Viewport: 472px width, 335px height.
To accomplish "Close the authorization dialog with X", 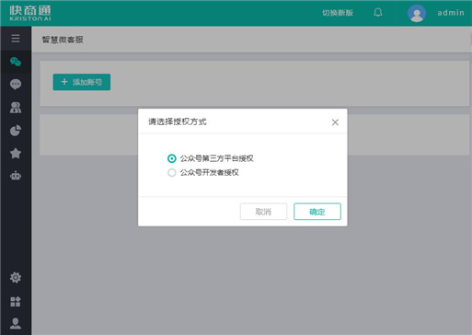I will click(335, 122).
